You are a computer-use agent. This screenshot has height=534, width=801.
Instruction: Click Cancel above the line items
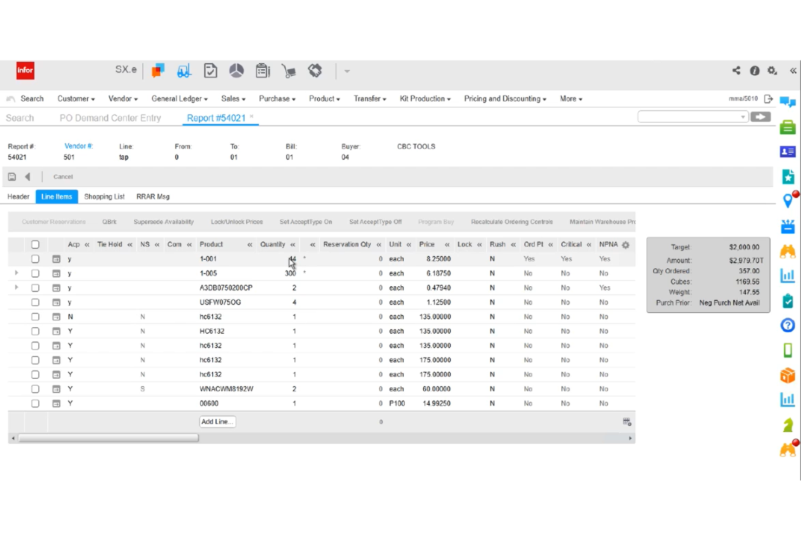click(x=63, y=176)
